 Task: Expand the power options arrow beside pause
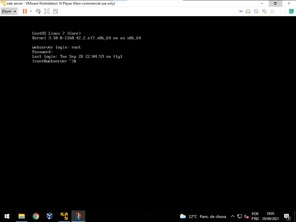(31, 11)
